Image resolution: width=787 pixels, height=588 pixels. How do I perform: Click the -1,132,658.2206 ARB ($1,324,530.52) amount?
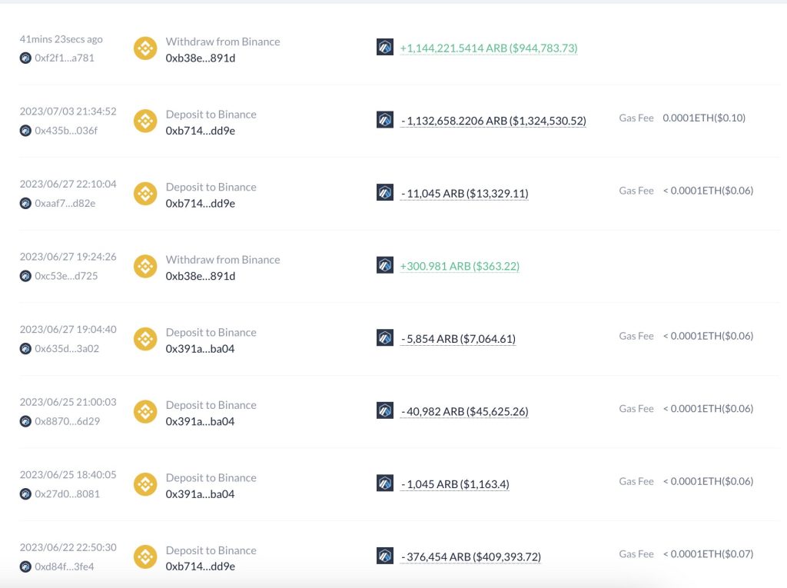click(x=493, y=121)
